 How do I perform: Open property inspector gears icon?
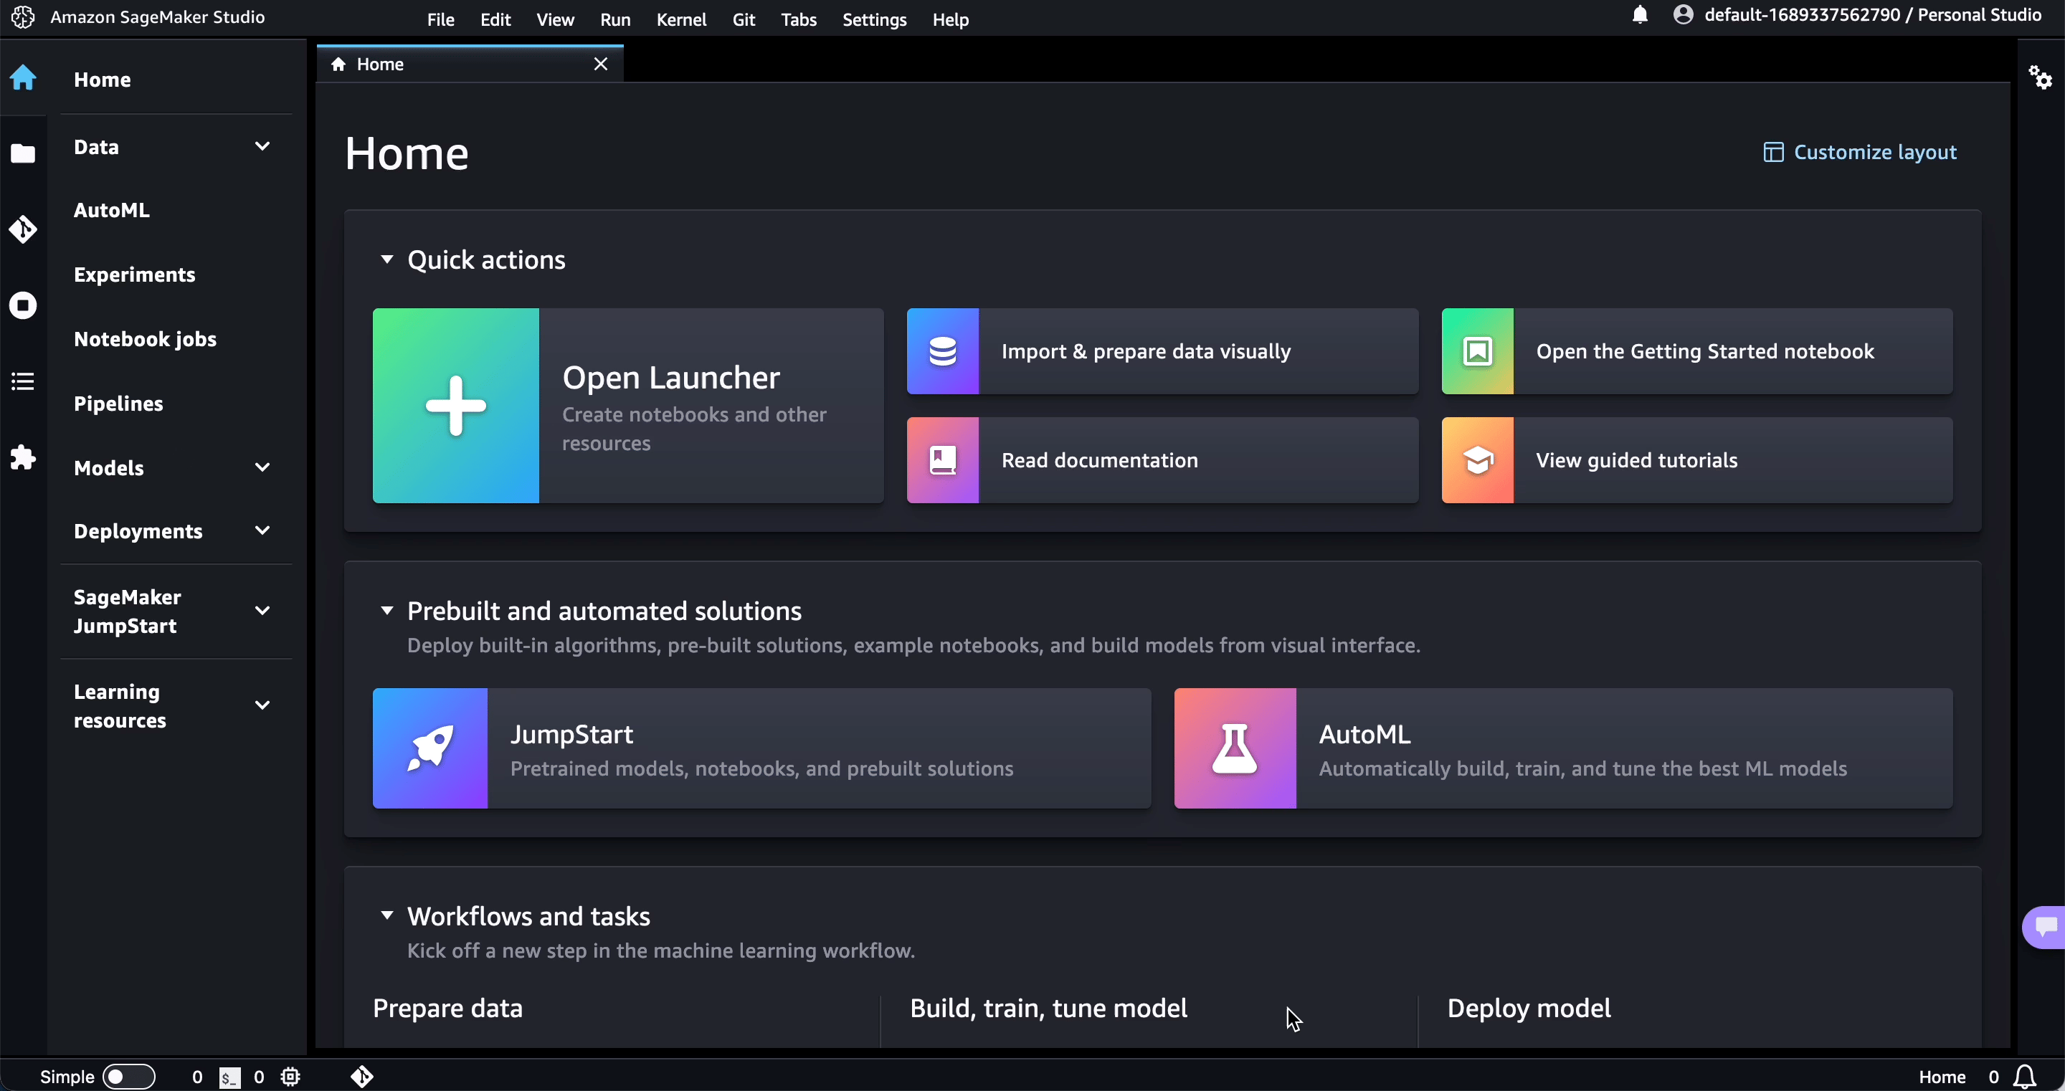(2039, 77)
